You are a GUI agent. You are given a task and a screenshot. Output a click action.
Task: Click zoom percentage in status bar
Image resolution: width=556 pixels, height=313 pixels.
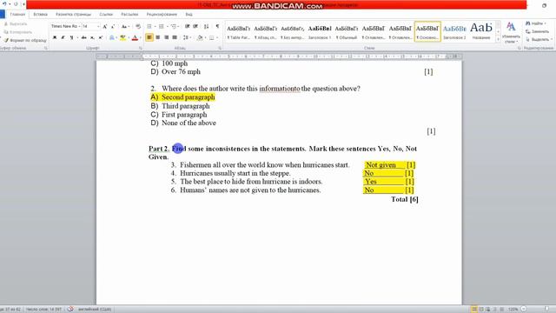point(513,310)
